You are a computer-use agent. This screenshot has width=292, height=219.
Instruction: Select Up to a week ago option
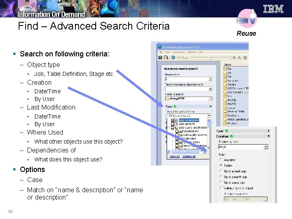coord(221,171)
